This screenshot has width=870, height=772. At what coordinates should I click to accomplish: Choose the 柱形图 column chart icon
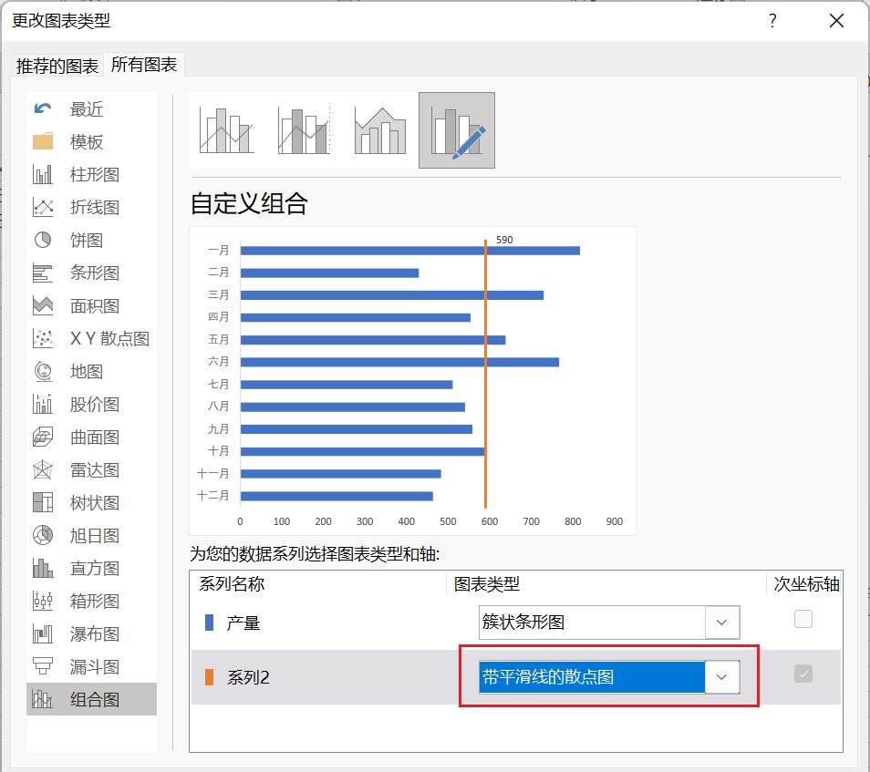point(43,174)
